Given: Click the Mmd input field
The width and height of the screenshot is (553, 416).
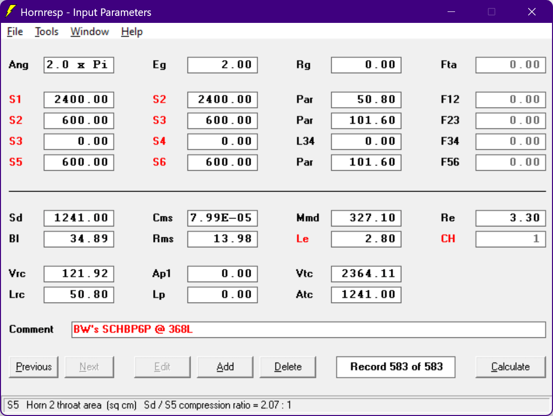Looking at the screenshot, I should [366, 218].
